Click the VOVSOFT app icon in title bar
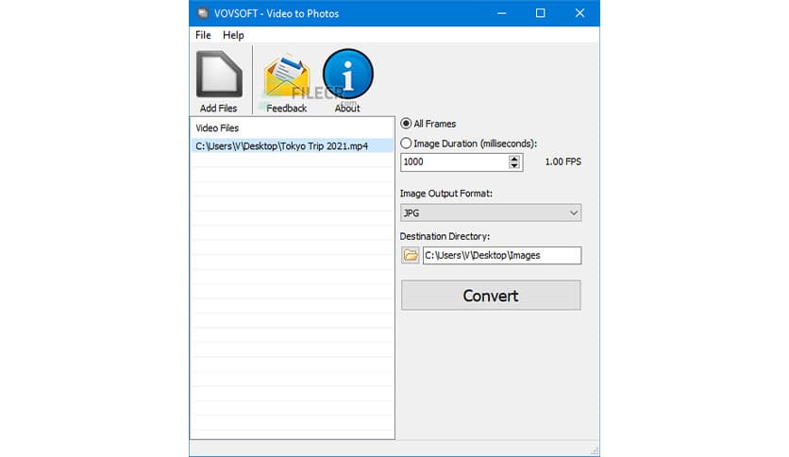 pyautogui.click(x=203, y=13)
